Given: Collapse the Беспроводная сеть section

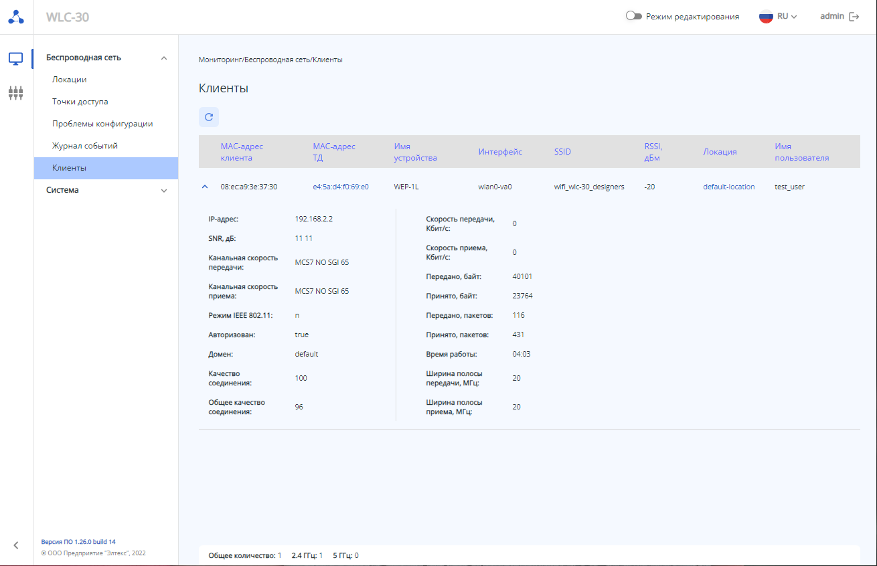Looking at the screenshot, I should [164, 58].
